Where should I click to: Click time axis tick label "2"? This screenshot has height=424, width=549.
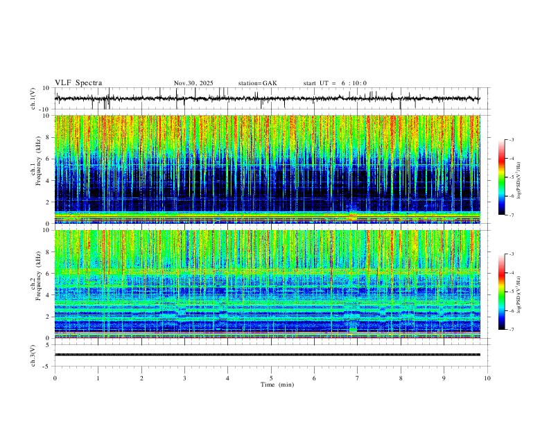tap(141, 378)
